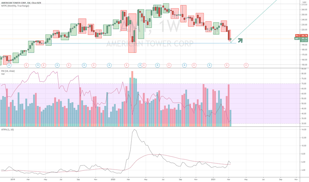Select the dividend D marker of June 2019

(57, 65)
